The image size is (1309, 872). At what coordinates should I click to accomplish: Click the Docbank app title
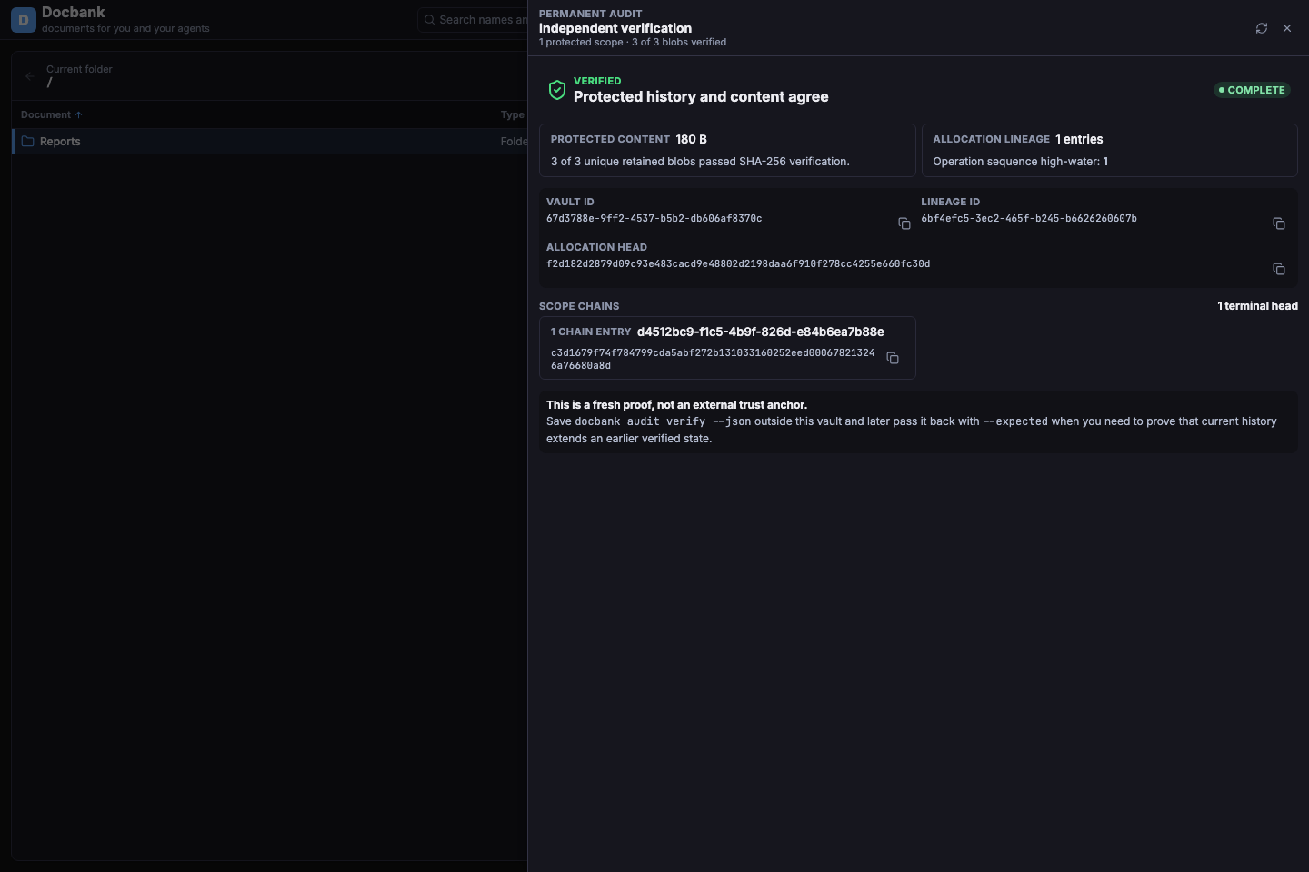tap(74, 12)
